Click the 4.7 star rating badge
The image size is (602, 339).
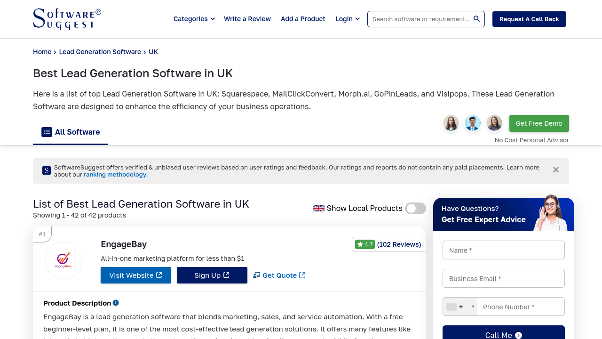pyautogui.click(x=365, y=244)
